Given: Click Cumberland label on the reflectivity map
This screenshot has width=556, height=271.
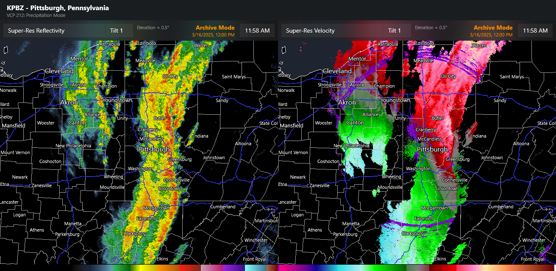Looking at the screenshot, I should [223, 207].
